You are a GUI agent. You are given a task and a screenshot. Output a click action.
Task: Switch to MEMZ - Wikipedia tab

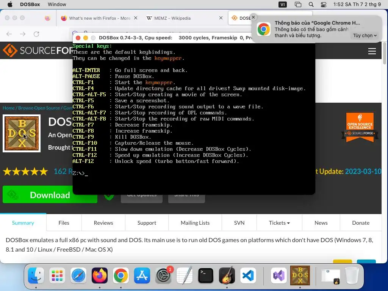pos(172,18)
